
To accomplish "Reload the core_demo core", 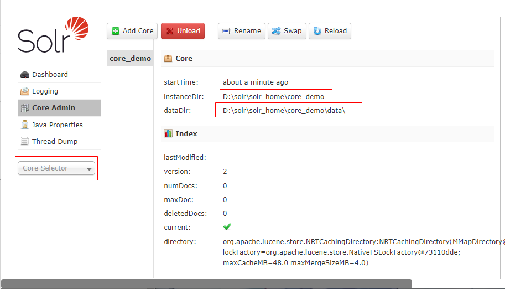I will (x=330, y=31).
